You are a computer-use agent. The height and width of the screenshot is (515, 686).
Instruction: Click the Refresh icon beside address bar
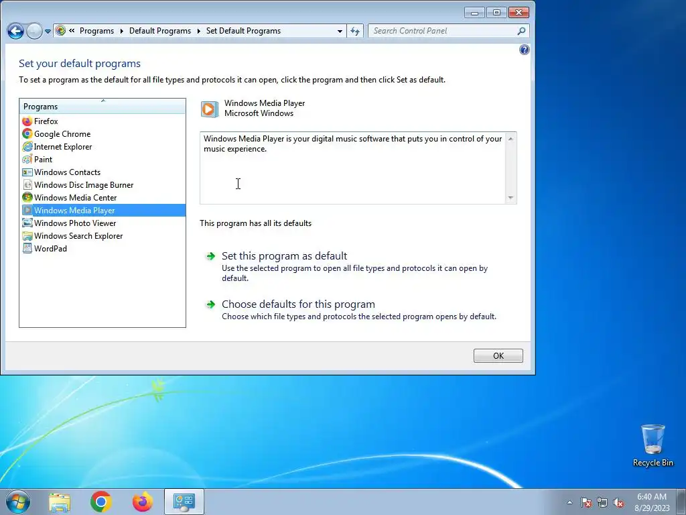pyautogui.click(x=355, y=31)
